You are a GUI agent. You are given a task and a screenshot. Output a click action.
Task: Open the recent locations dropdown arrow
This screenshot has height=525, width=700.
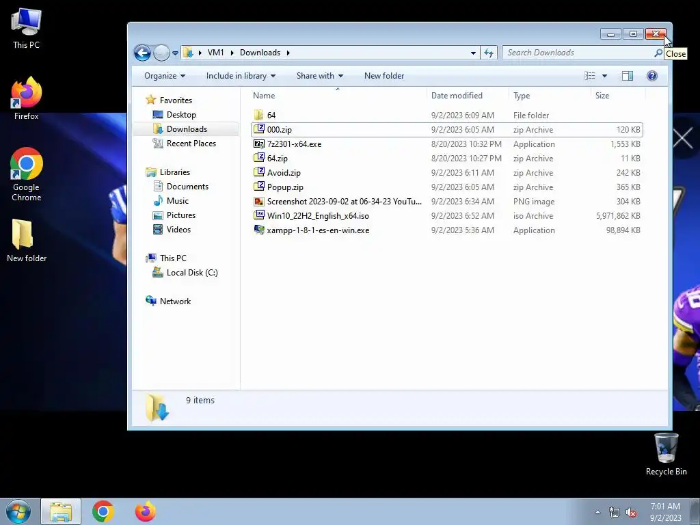[x=176, y=53]
